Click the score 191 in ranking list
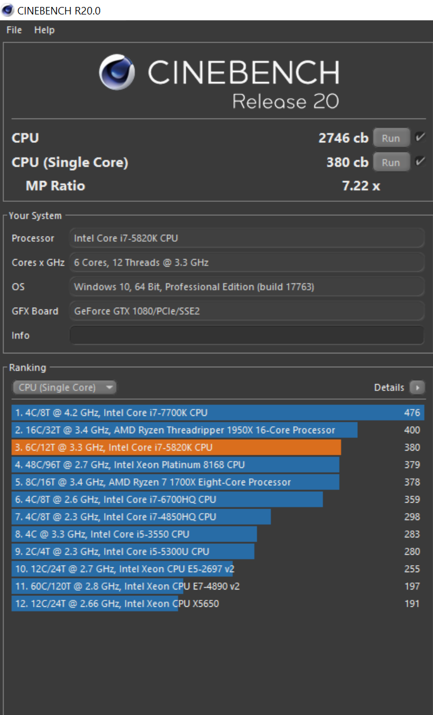The image size is (433, 715). tap(412, 603)
